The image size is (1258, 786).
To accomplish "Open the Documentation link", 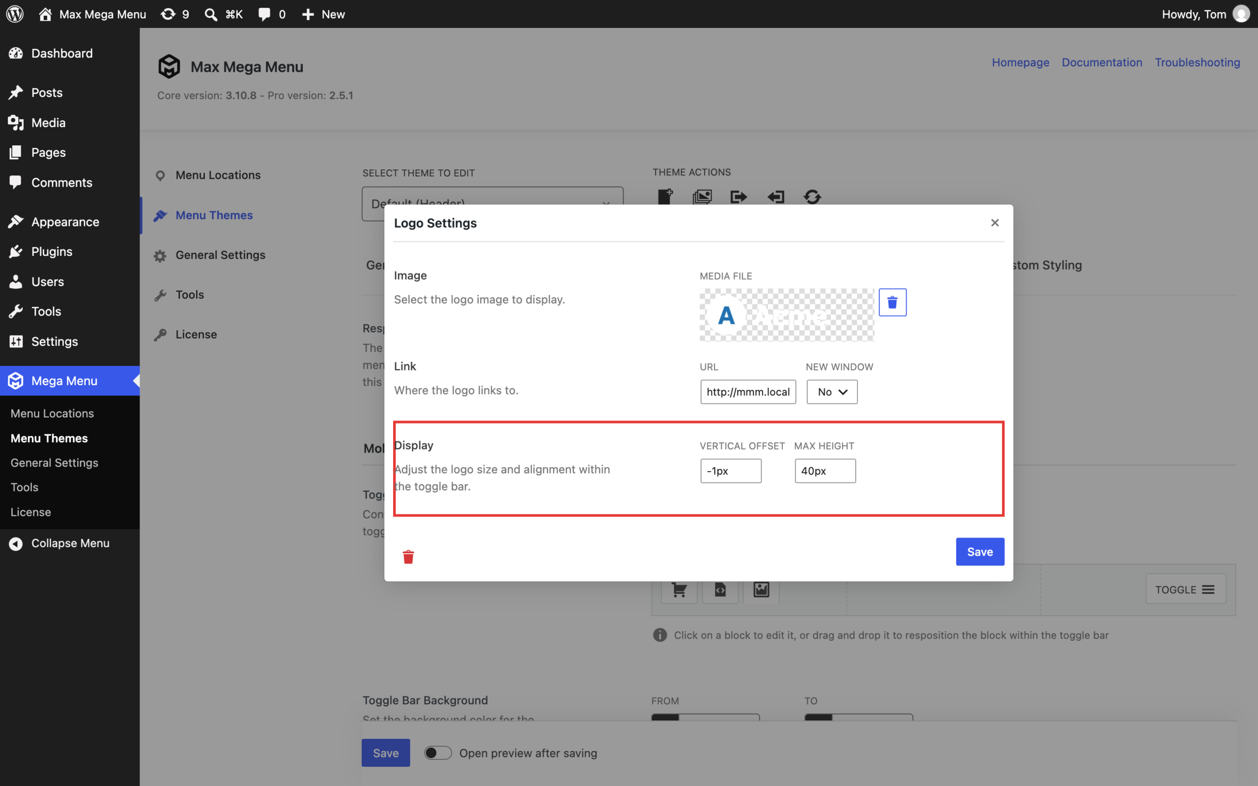I will tap(1102, 62).
